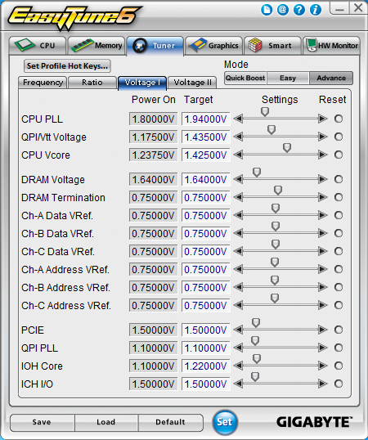Click the CPU Vcore slider handle
368x440 pixels.
287,147
